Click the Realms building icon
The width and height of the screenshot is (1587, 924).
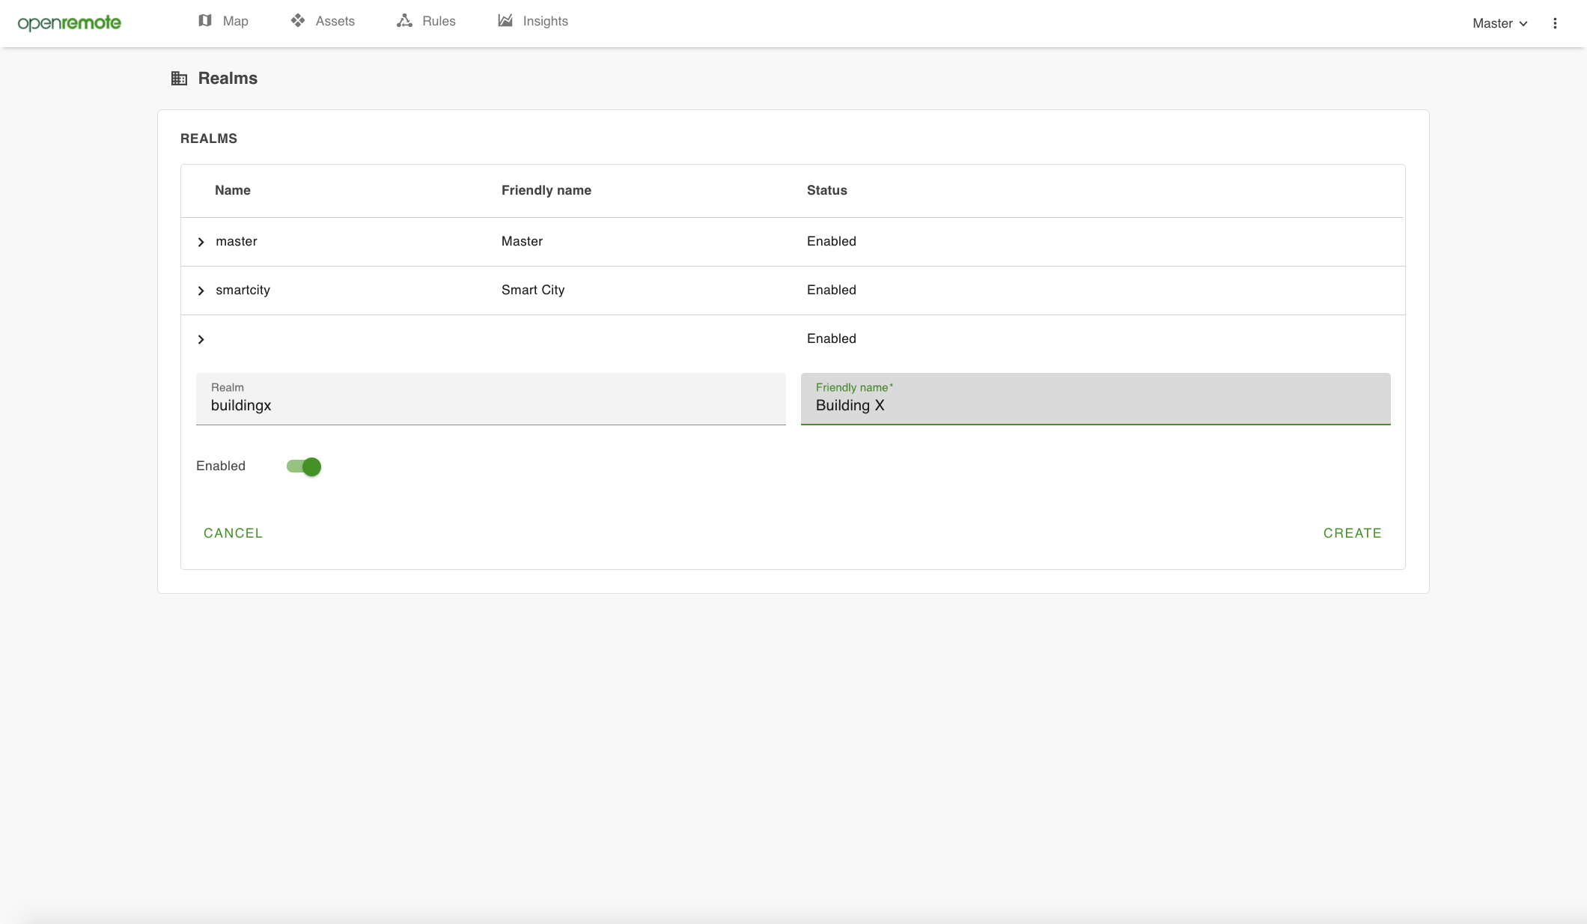click(x=179, y=79)
